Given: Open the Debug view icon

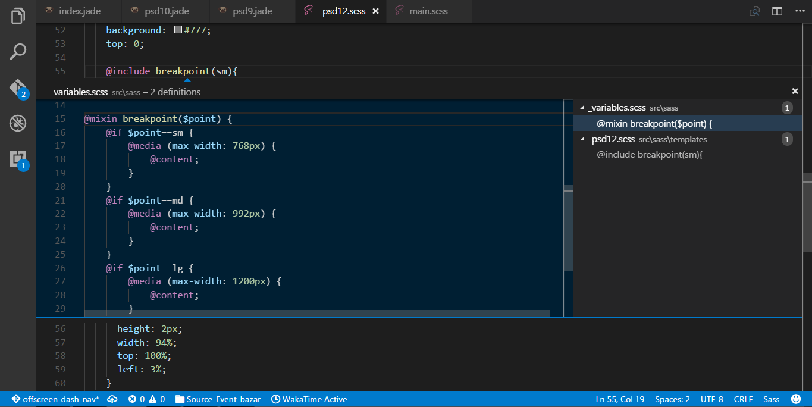Looking at the screenshot, I should tap(18, 124).
